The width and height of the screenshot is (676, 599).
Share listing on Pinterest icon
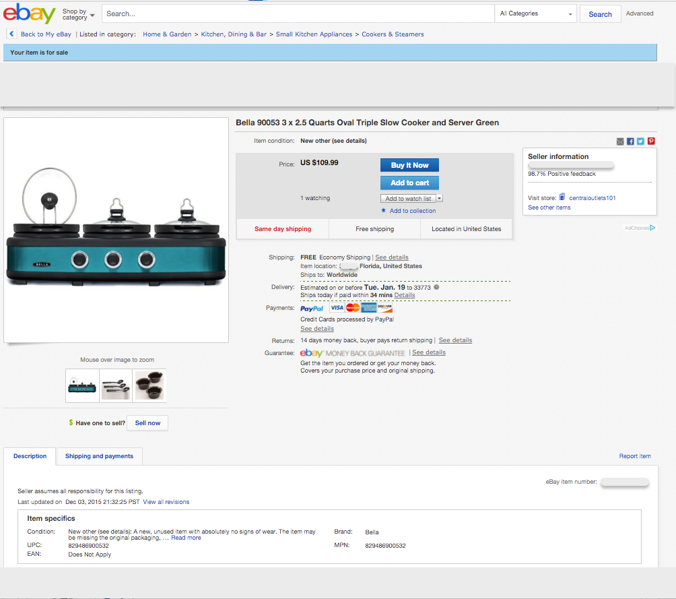(x=651, y=141)
